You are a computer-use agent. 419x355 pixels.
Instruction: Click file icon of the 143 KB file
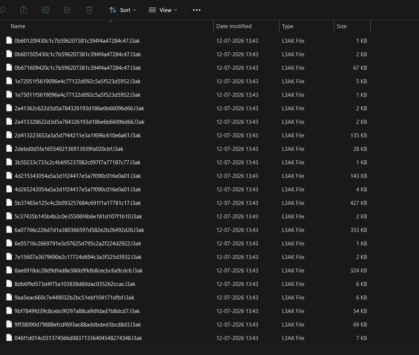pos(9,176)
